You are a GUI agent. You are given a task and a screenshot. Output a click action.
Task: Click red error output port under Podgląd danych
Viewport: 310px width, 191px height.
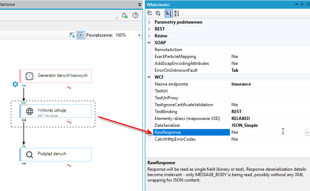tap(69, 166)
